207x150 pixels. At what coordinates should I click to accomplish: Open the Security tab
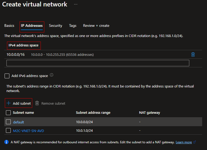click(x=55, y=26)
